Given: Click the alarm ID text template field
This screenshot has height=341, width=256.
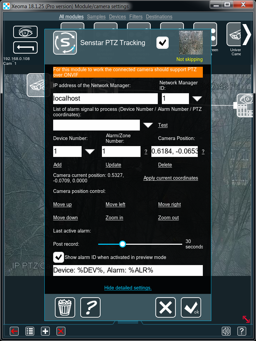Looking at the screenshot, I should (128, 270).
